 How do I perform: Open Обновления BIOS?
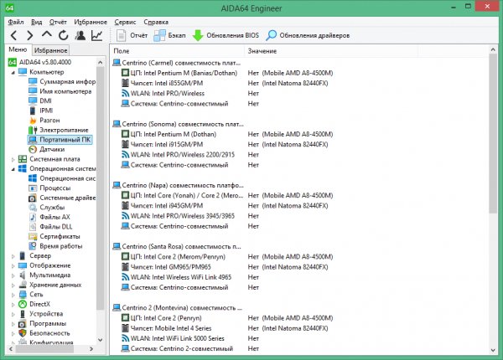pos(226,35)
